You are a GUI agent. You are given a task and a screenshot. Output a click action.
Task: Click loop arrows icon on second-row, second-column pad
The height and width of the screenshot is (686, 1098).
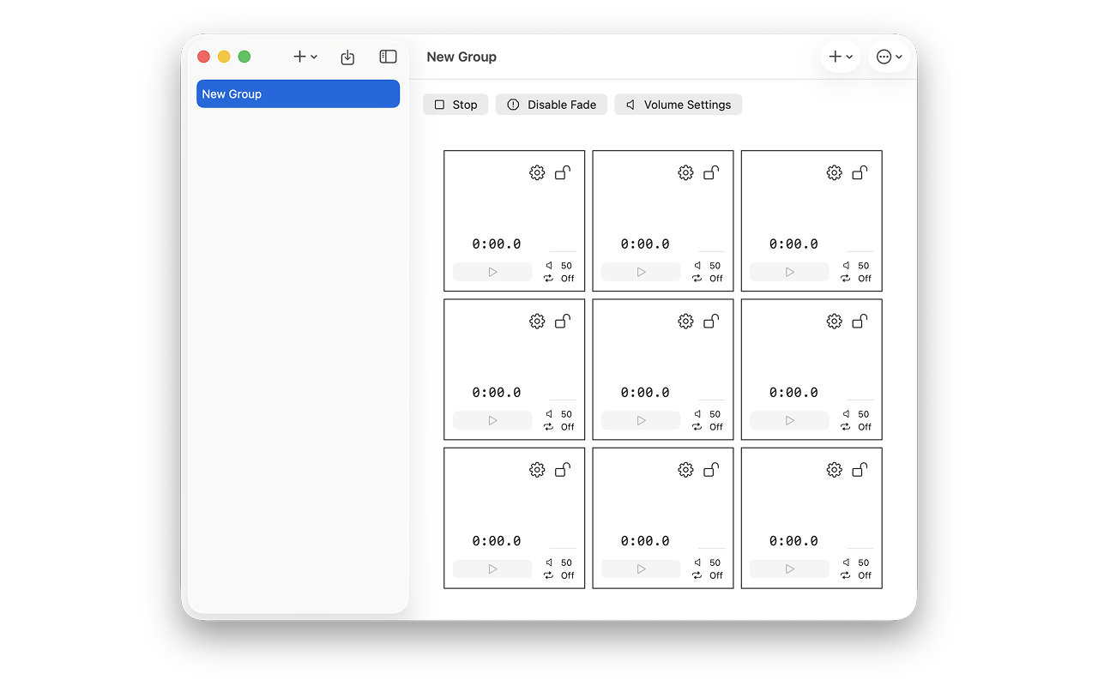coord(697,426)
